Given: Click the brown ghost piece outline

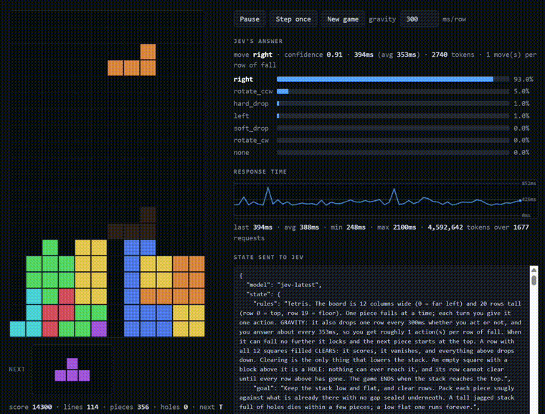Looking at the screenshot, I should coord(132,223).
